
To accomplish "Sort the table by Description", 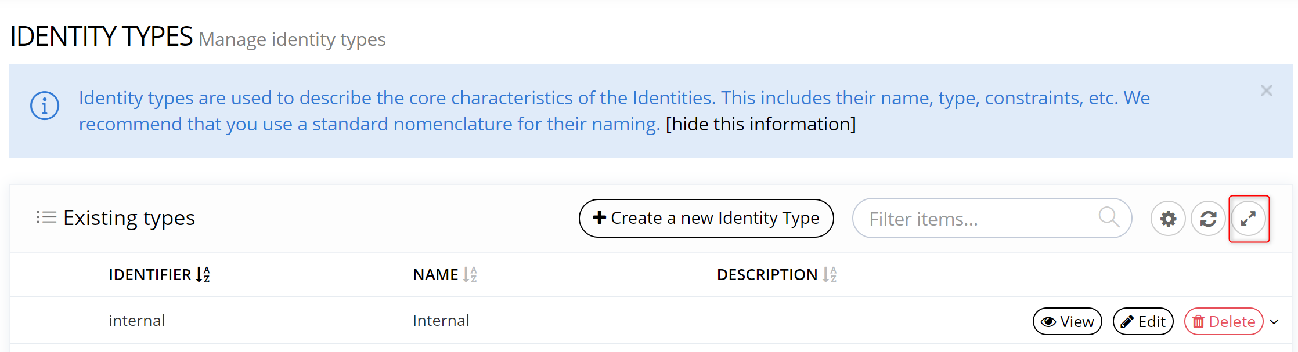I will pyautogui.click(x=830, y=274).
